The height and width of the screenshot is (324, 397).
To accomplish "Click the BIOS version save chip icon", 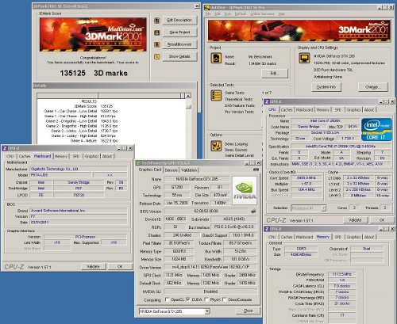I will [x=253, y=211].
